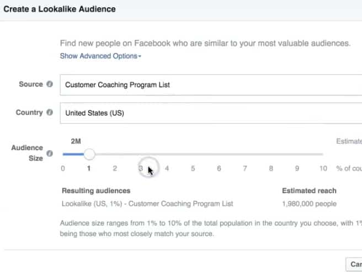362x272 pixels.
Task: Click the 1,980,000 people estimated reach value
Action: (309, 204)
